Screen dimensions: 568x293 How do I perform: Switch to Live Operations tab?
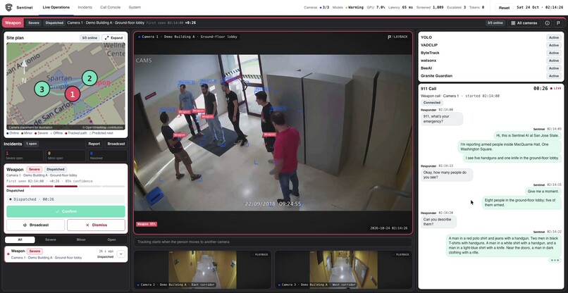[x=56, y=7]
